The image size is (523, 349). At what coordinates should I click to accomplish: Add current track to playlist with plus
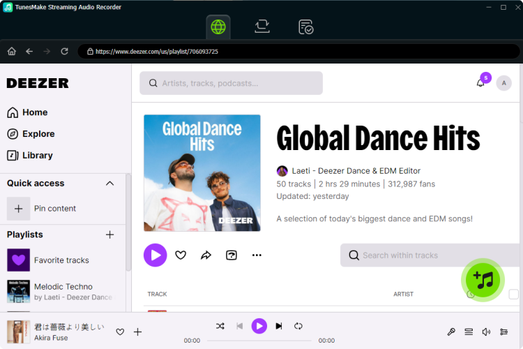pos(137,332)
